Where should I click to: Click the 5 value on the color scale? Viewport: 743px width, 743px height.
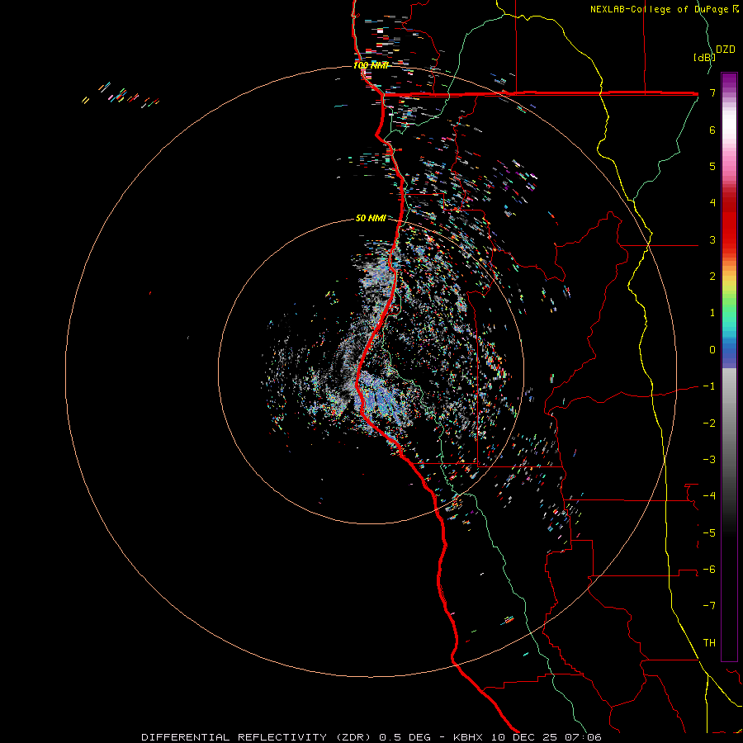click(712, 166)
